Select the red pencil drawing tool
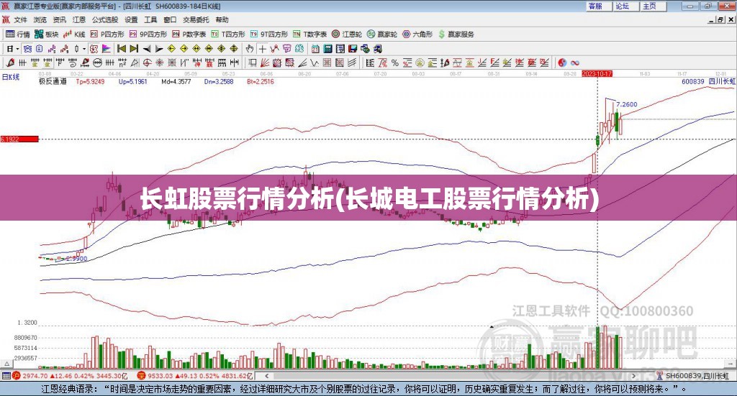 click(10, 63)
